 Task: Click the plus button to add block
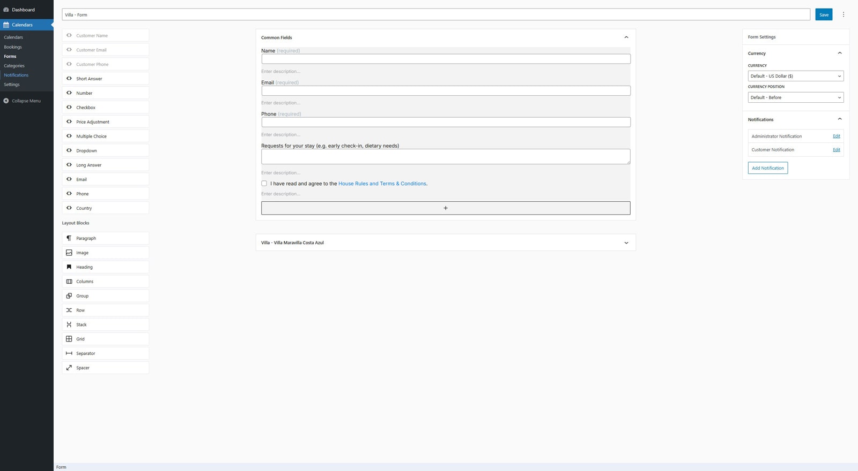pos(446,208)
